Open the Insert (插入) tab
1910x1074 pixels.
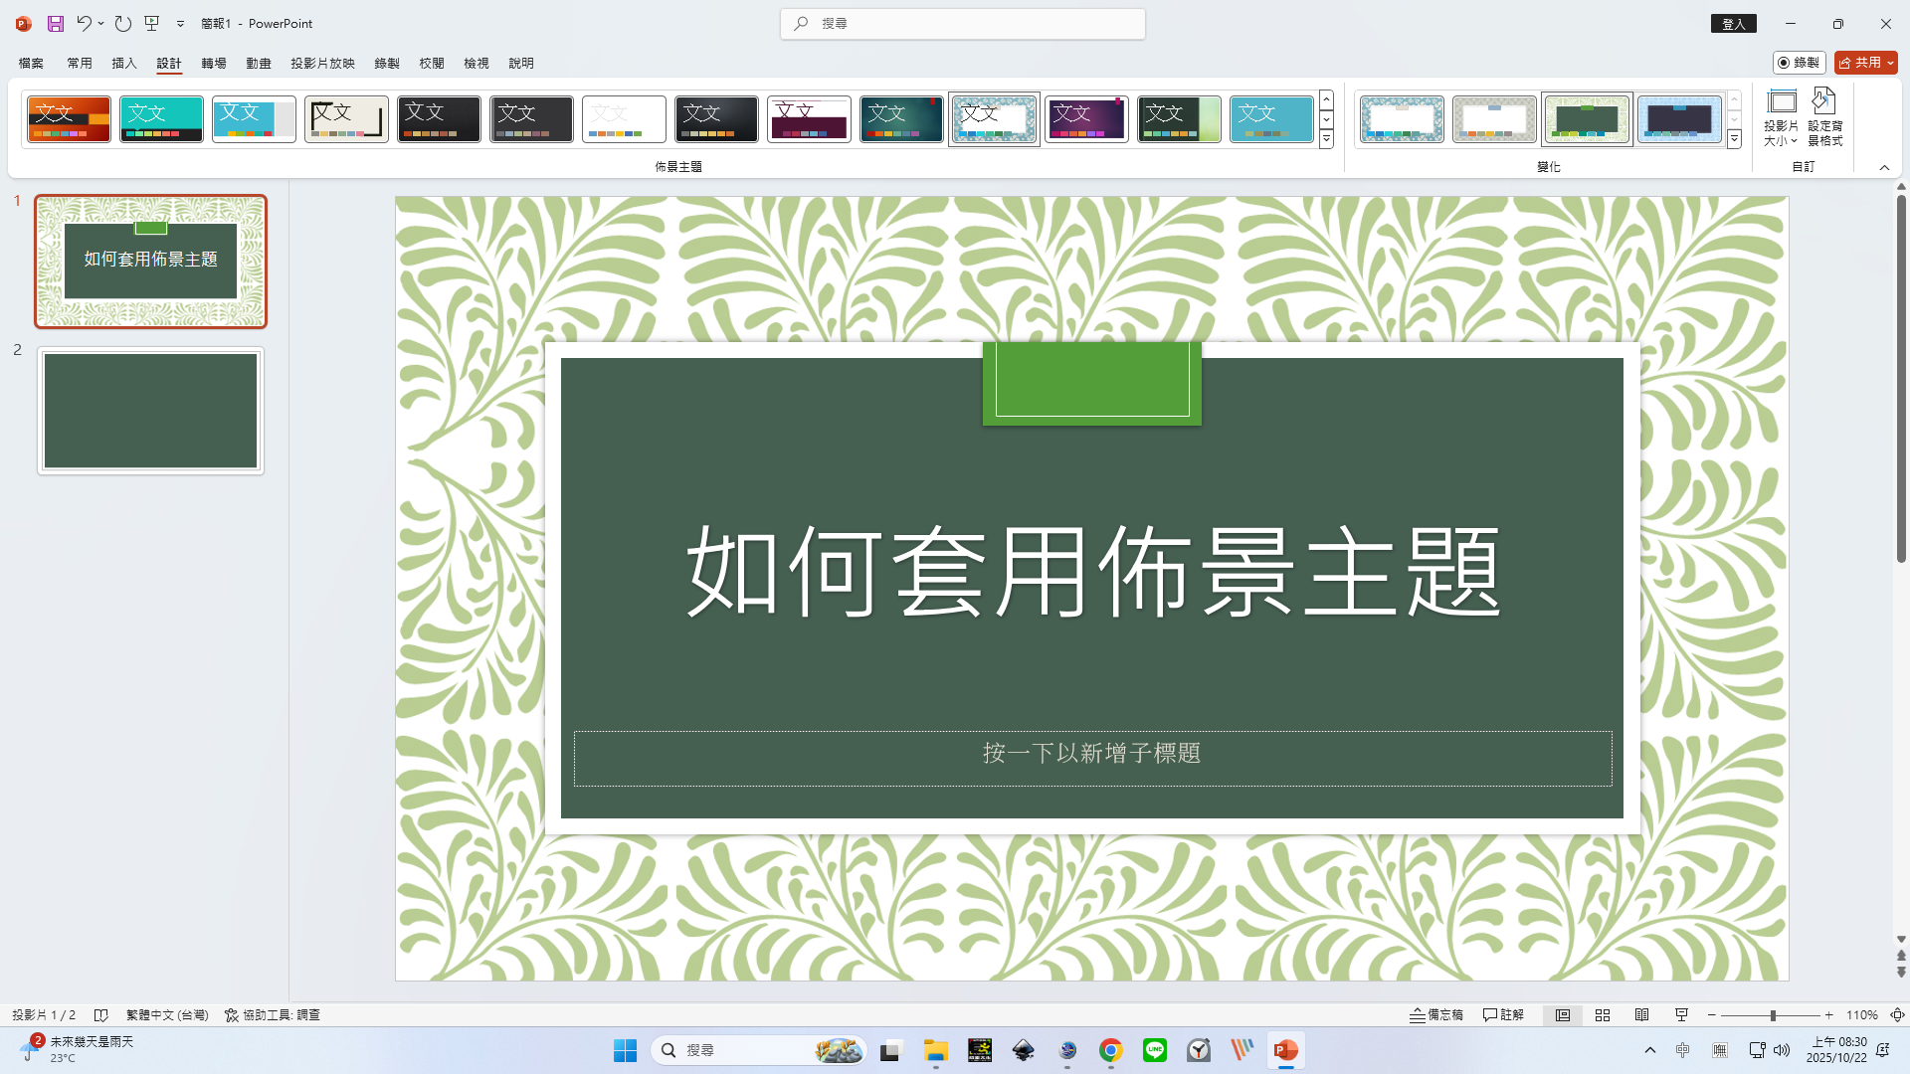point(124,63)
